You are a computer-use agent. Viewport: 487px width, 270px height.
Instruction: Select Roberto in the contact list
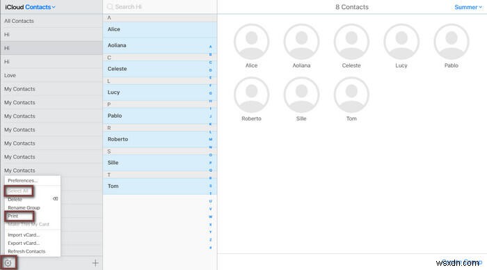[160, 139]
